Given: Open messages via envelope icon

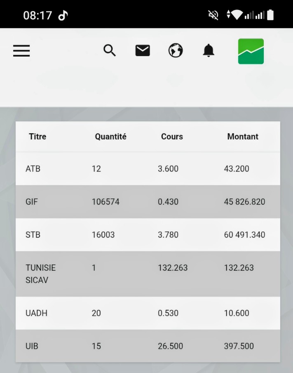Looking at the screenshot, I should 143,51.
